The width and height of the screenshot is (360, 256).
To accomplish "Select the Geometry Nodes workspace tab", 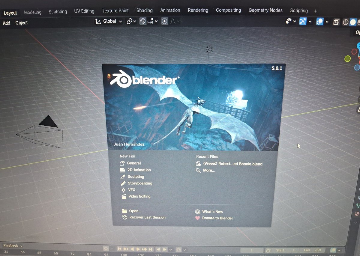I will pos(265,10).
